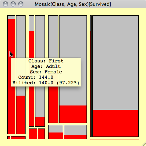Click the thin red Crew adult female bar

(91, 84)
